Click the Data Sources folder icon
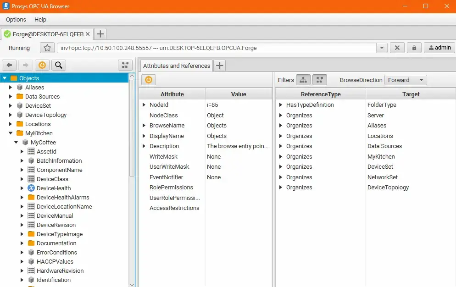This screenshot has height=287, width=456. coord(20,96)
